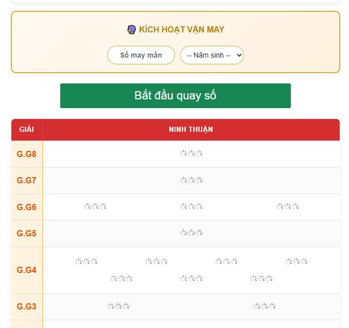Select the G.G8 prize label
Image resolution: width=349 pixels, height=328 pixels.
(26, 154)
